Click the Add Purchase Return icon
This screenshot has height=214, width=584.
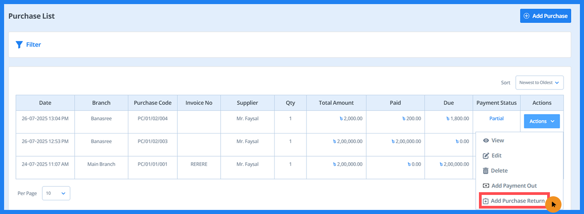pyautogui.click(x=485, y=201)
